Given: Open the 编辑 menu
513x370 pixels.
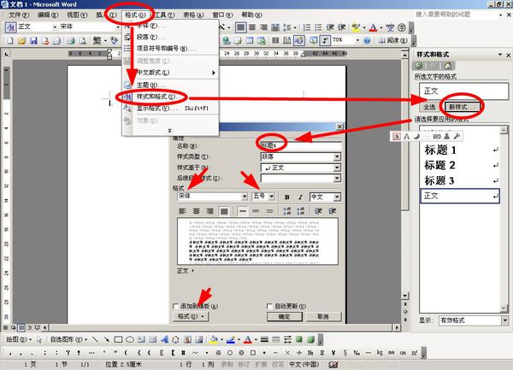Looking at the screenshot, I should click(x=48, y=15).
